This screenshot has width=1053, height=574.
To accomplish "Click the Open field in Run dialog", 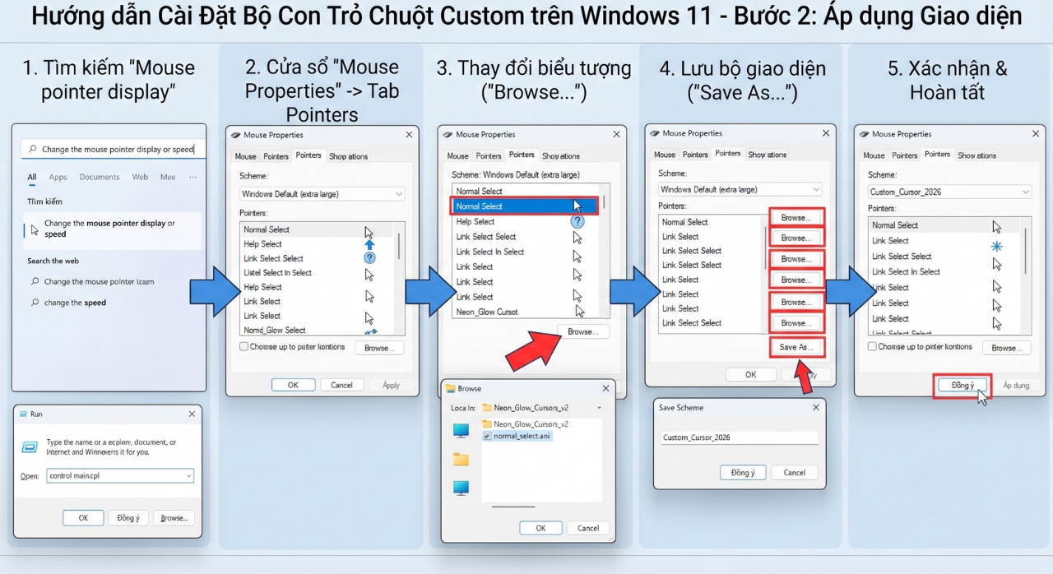I will [120, 476].
